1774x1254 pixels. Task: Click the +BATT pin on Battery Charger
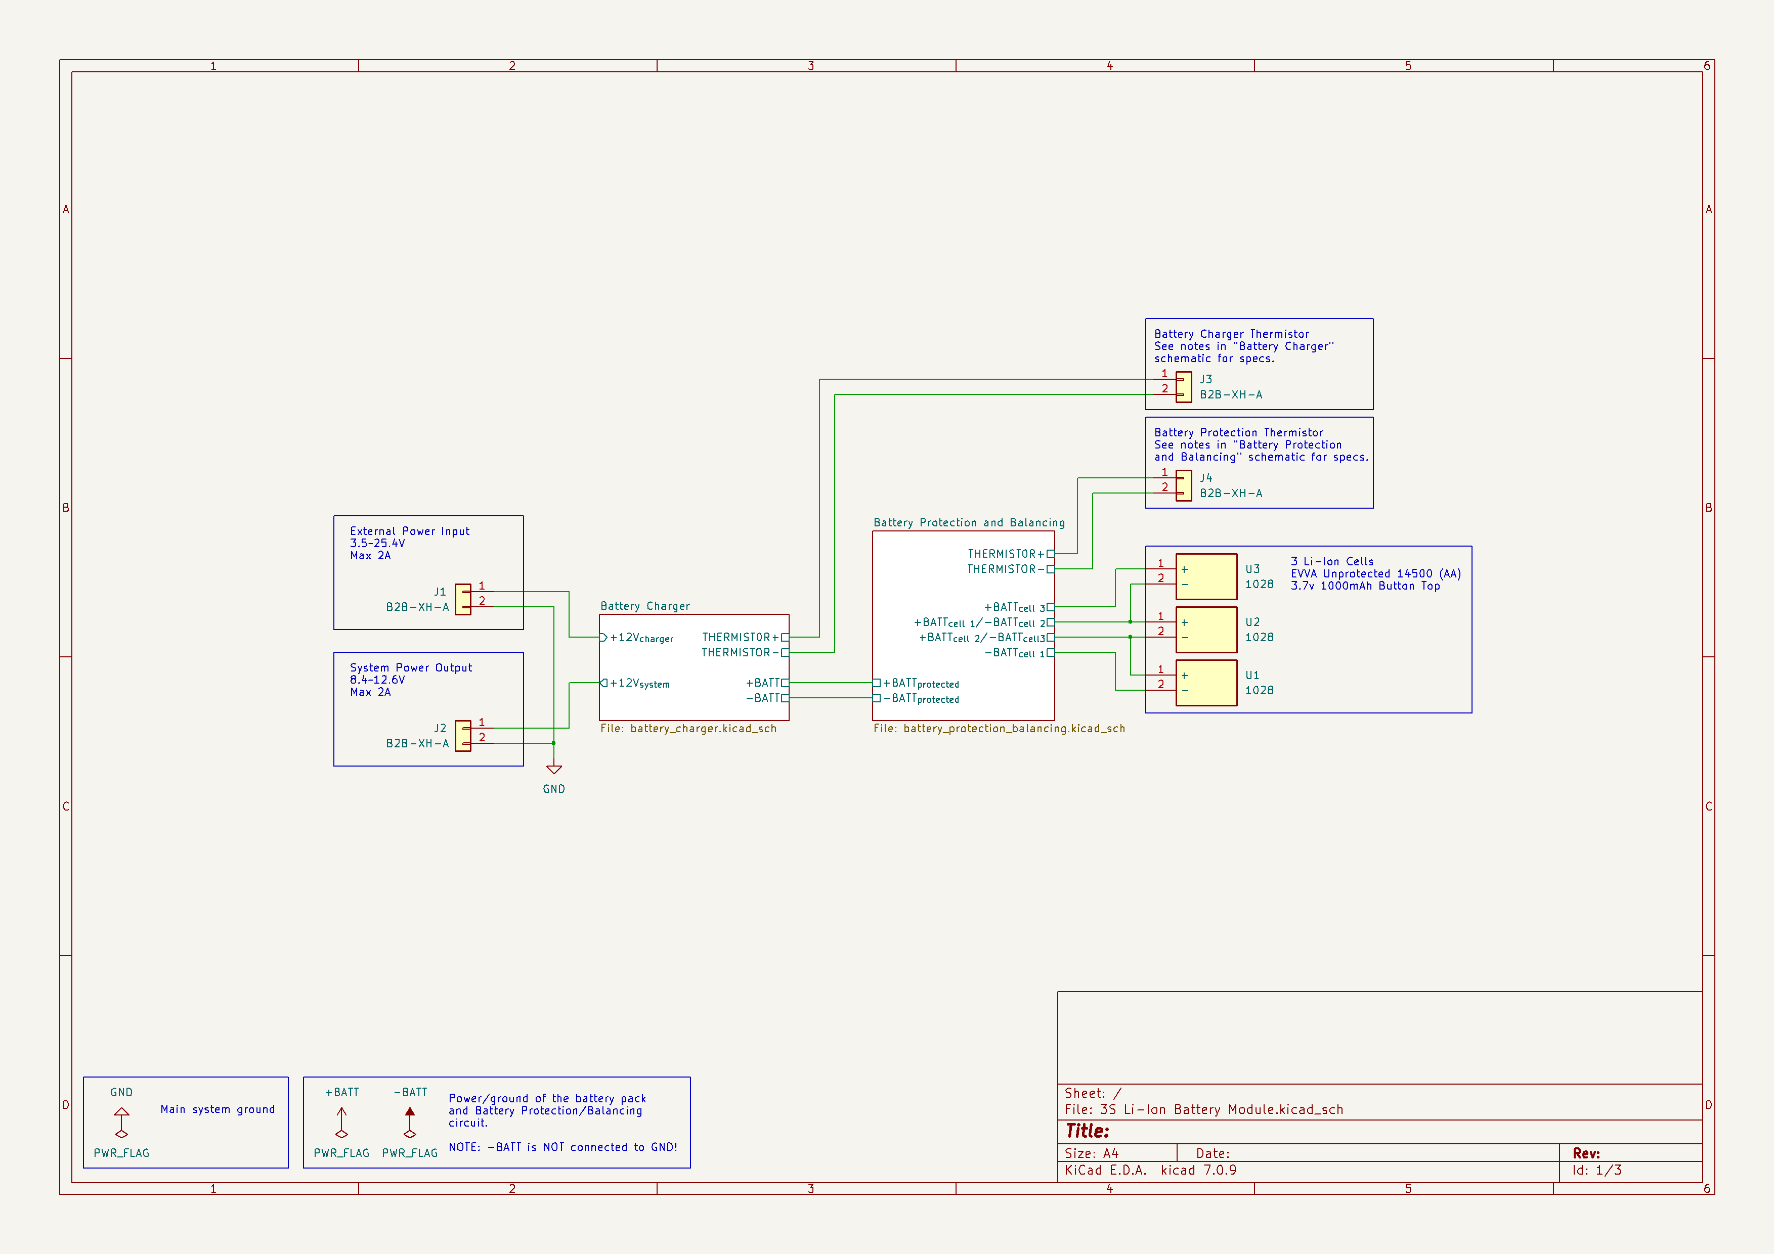pos(767,683)
